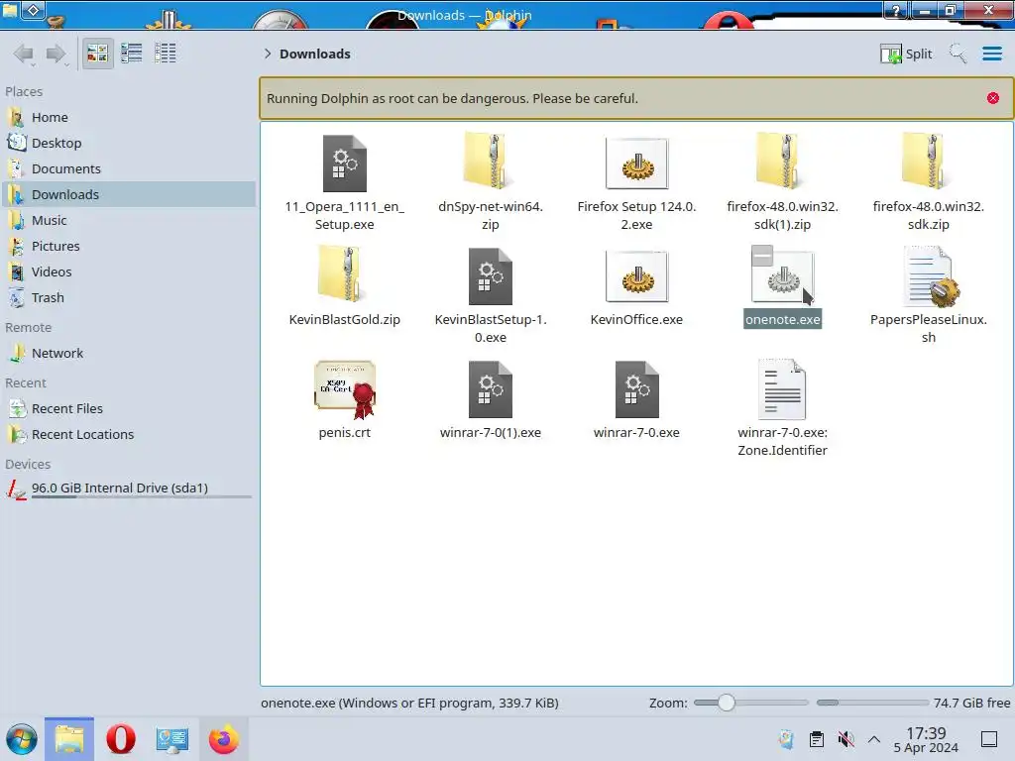Select penis.crt certificate icon
Viewport: 1015px width, 761px height.
click(345, 389)
